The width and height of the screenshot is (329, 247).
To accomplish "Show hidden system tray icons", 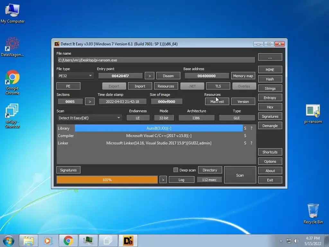I will coord(281,241).
